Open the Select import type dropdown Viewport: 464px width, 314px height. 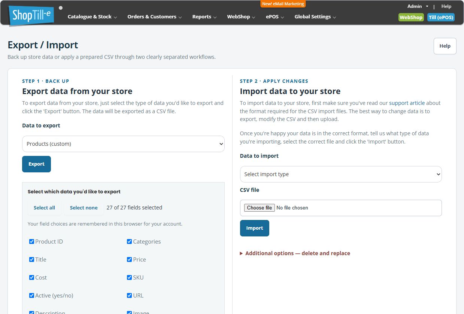click(341, 174)
